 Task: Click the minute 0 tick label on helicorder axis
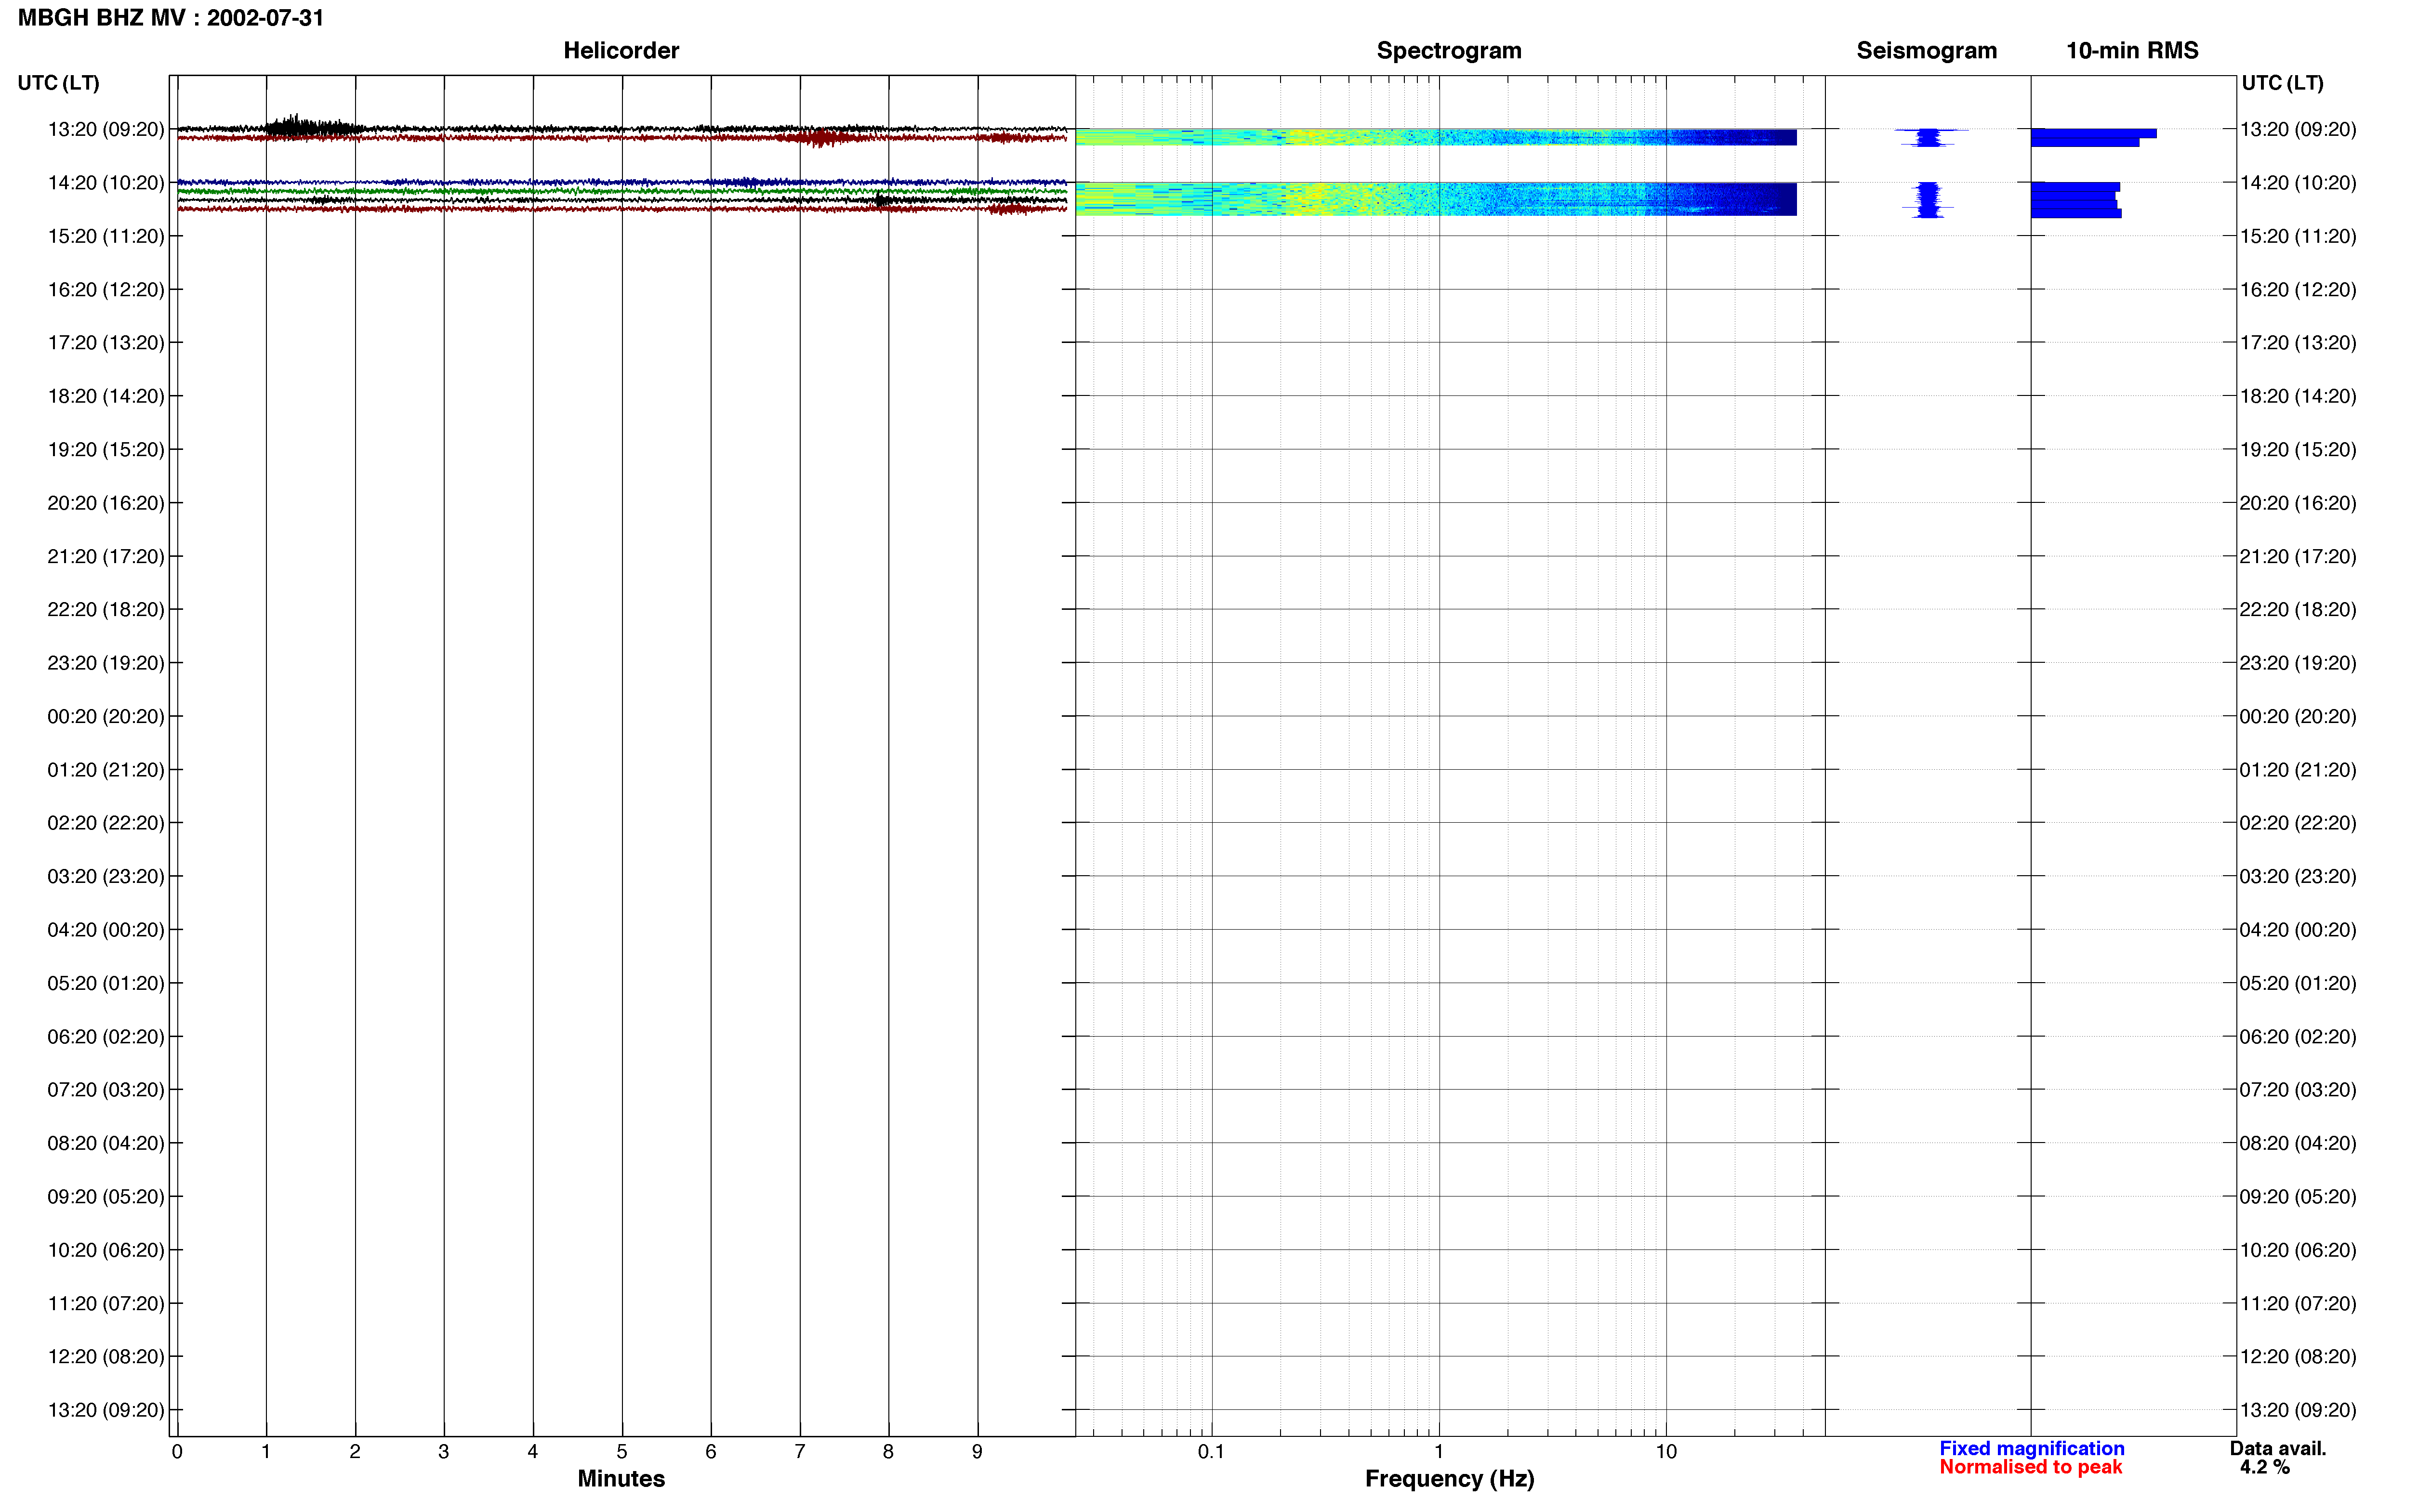(x=177, y=1451)
